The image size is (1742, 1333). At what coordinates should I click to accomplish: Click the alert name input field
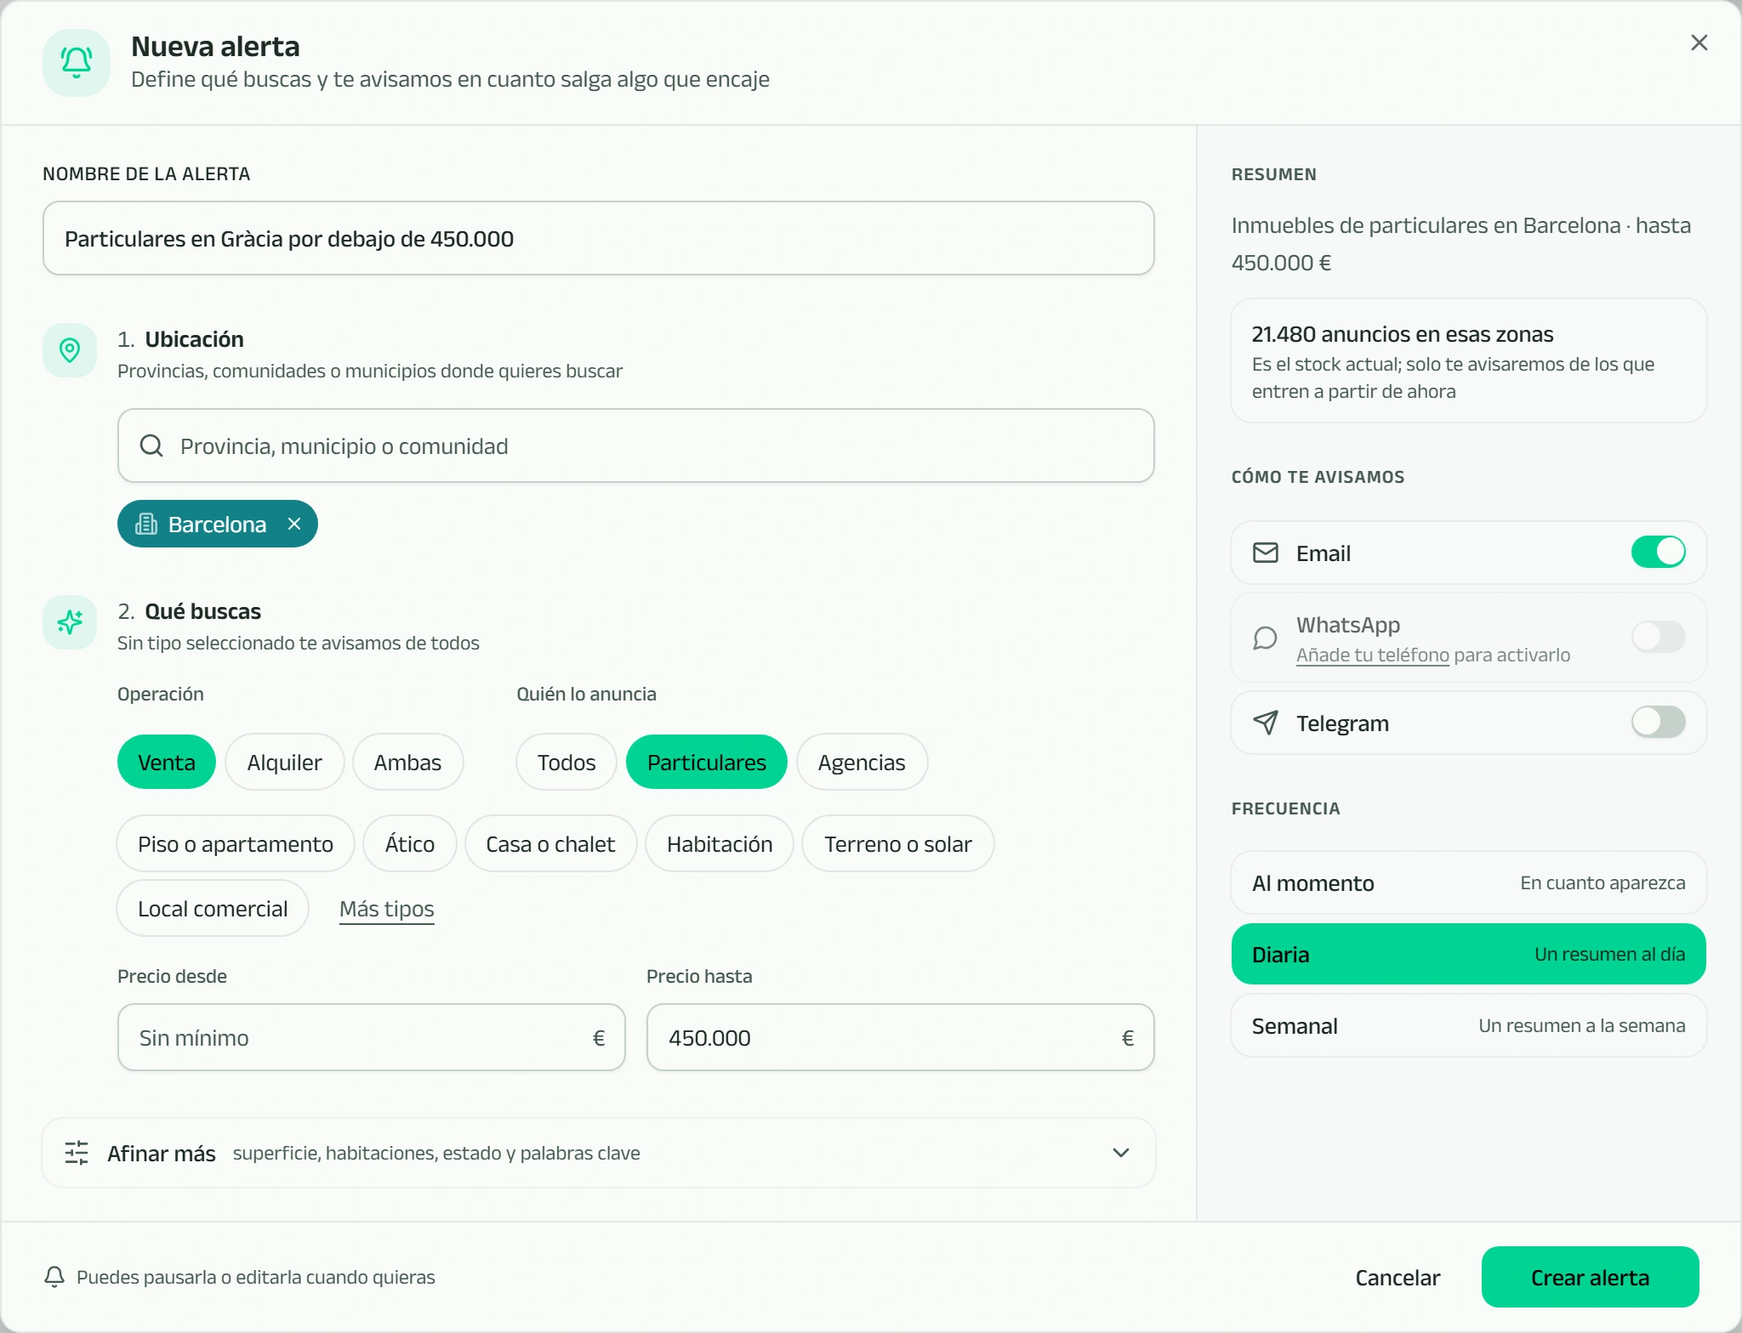pyautogui.click(x=599, y=238)
